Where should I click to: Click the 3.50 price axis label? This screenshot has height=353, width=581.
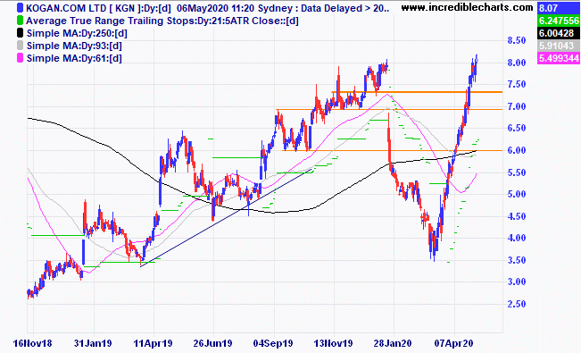point(517,260)
